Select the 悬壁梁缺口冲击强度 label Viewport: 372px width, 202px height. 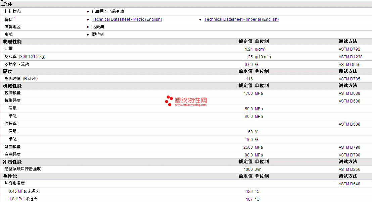pos(23,169)
